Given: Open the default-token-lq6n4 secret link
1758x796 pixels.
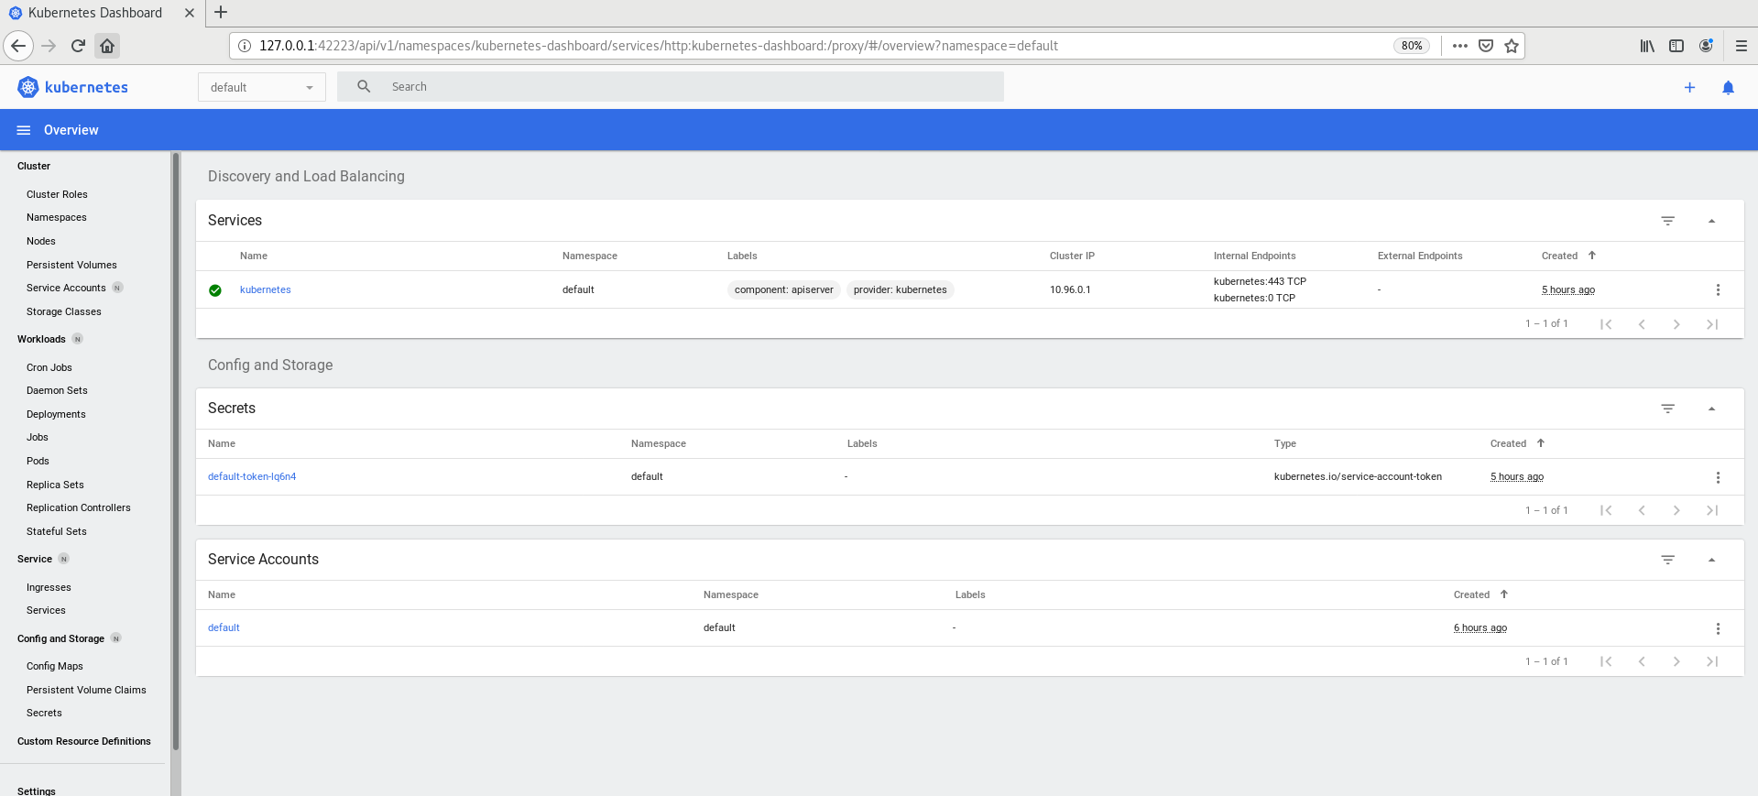Looking at the screenshot, I should 252,476.
